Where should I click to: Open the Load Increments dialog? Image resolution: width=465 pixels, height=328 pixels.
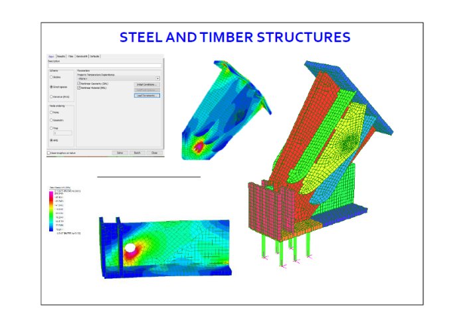pos(147,96)
